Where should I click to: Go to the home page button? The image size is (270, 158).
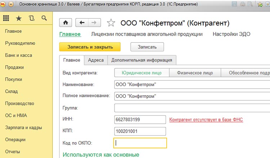click(x=66, y=23)
